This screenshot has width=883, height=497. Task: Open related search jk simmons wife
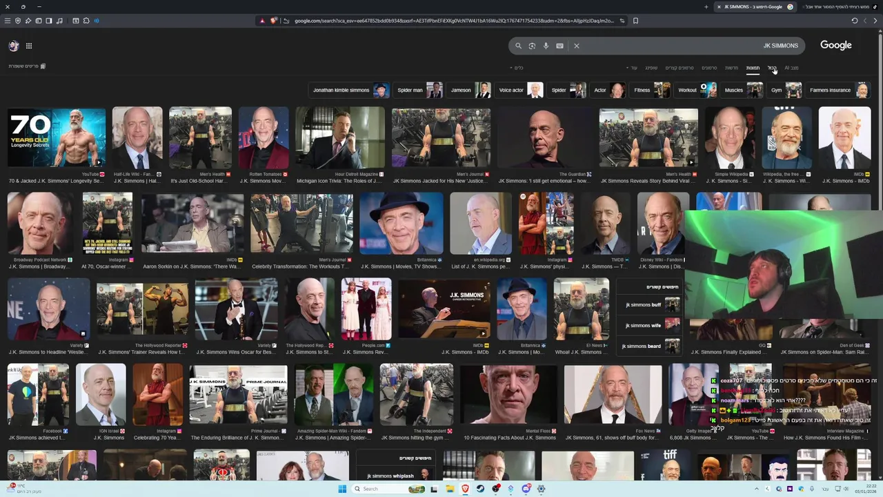pos(648,325)
